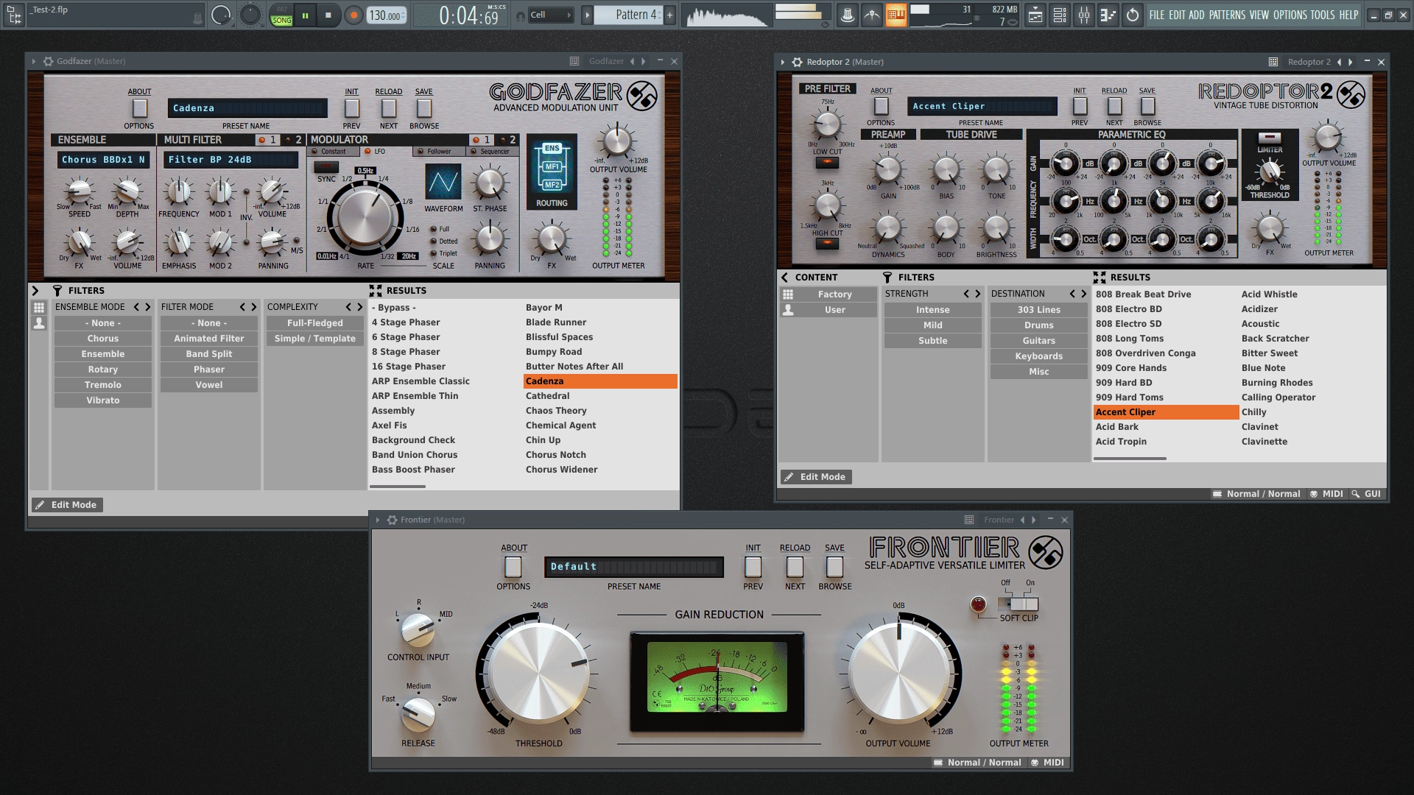The width and height of the screenshot is (1414, 795).
Task: Click the Godfazer WAVEFORM shape icon
Action: click(443, 182)
